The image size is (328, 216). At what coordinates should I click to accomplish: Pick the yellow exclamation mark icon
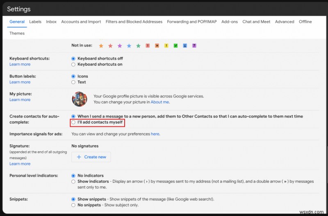coord(166,45)
